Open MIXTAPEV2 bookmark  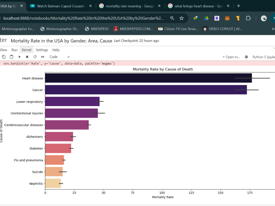pos(97,29)
